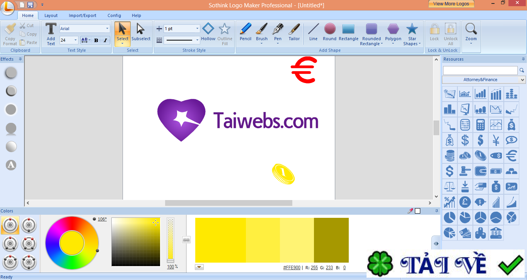
Task: Draw with the Line shape tool
Action: 313,32
